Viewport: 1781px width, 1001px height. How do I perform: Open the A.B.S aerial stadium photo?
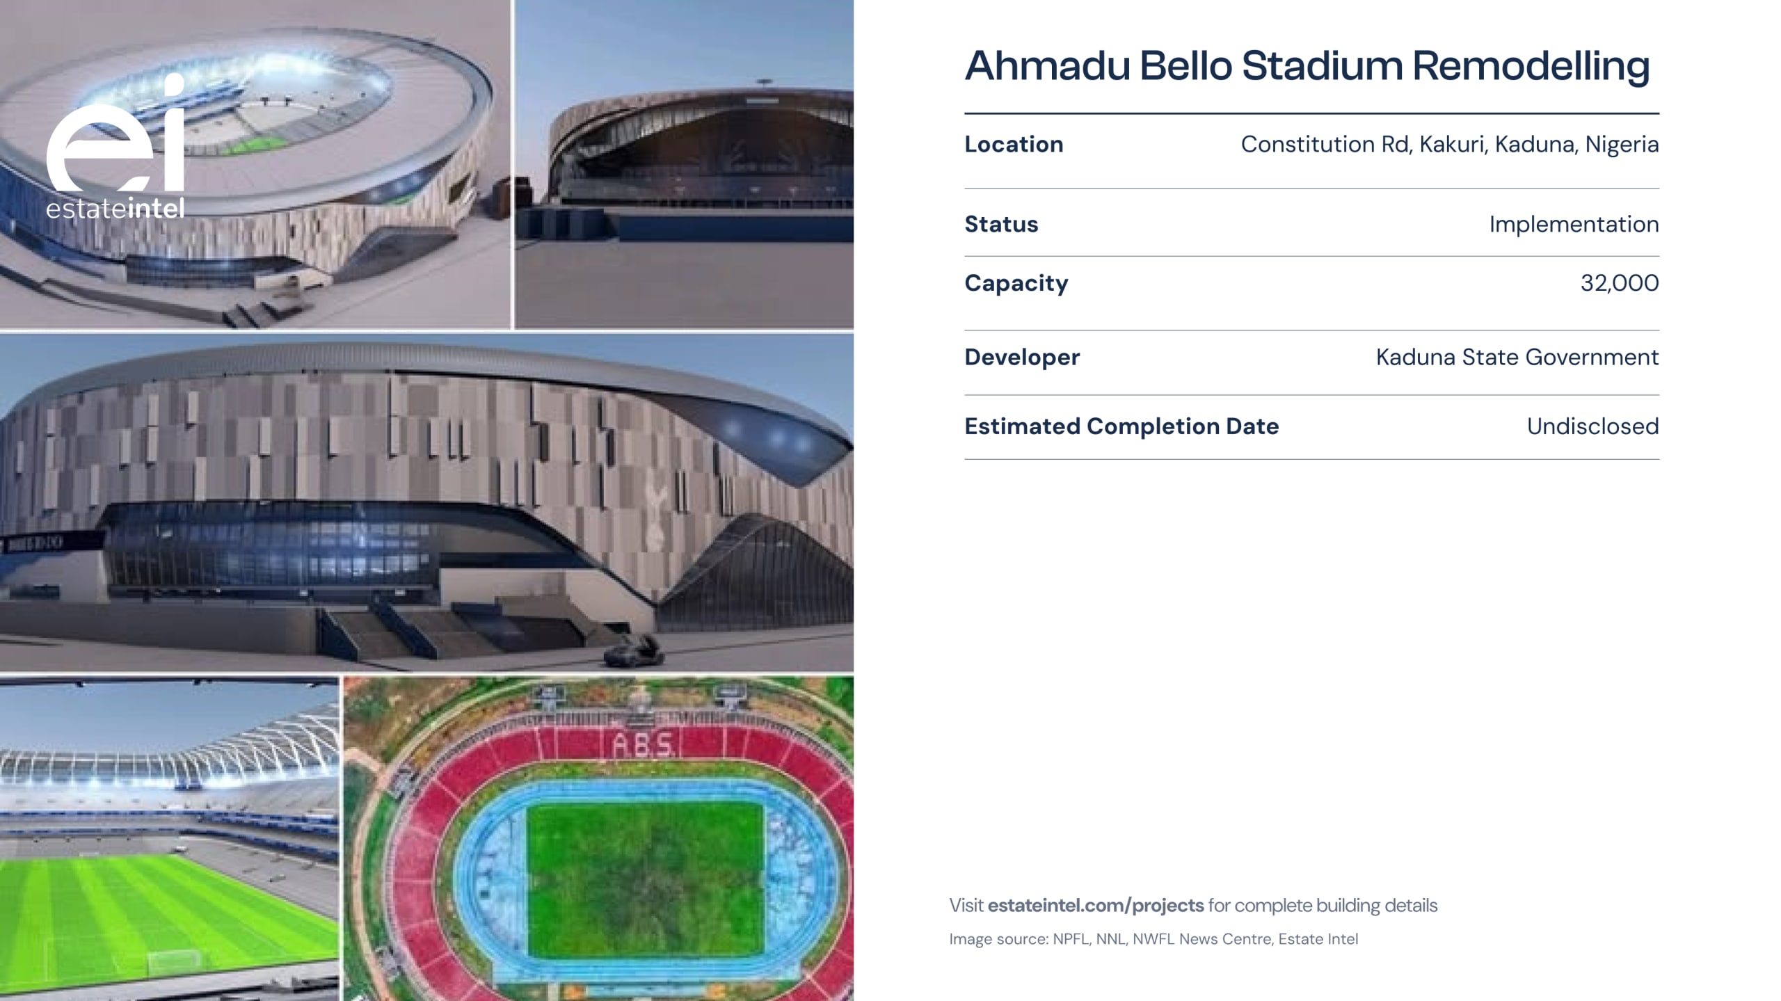coord(599,839)
